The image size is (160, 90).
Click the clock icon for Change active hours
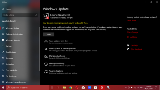46,57
